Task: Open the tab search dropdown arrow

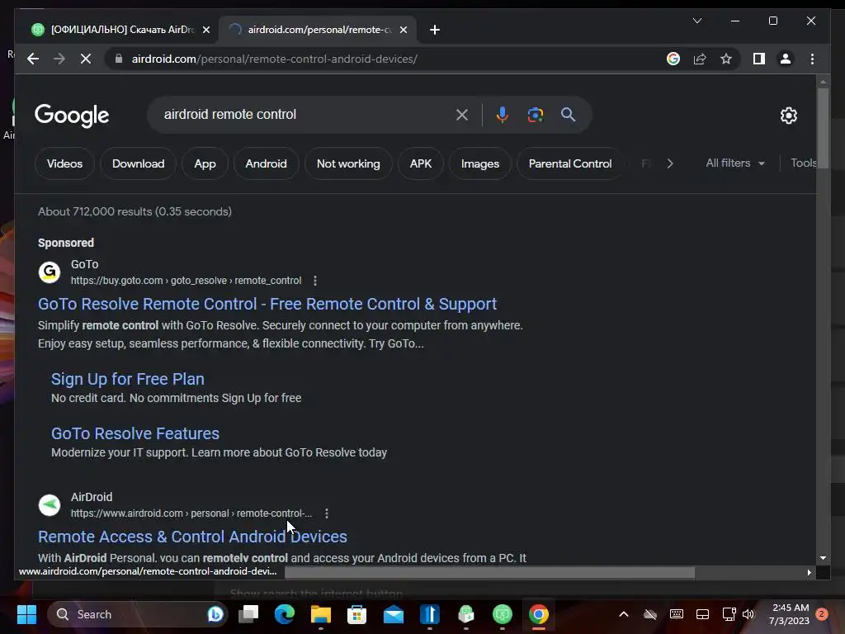Action: point(696,21)
